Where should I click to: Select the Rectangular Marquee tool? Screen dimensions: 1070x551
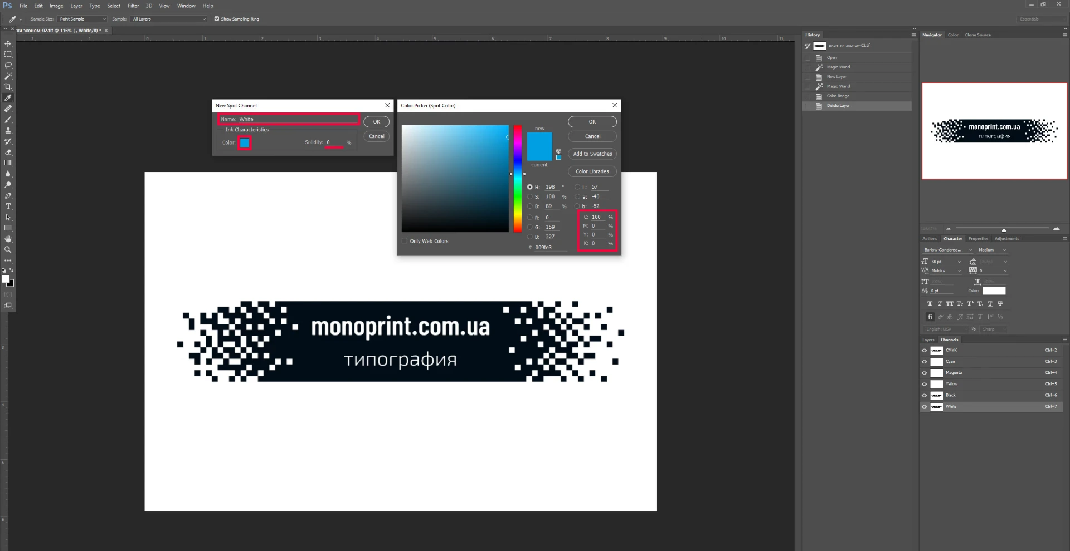pos(8,55)
